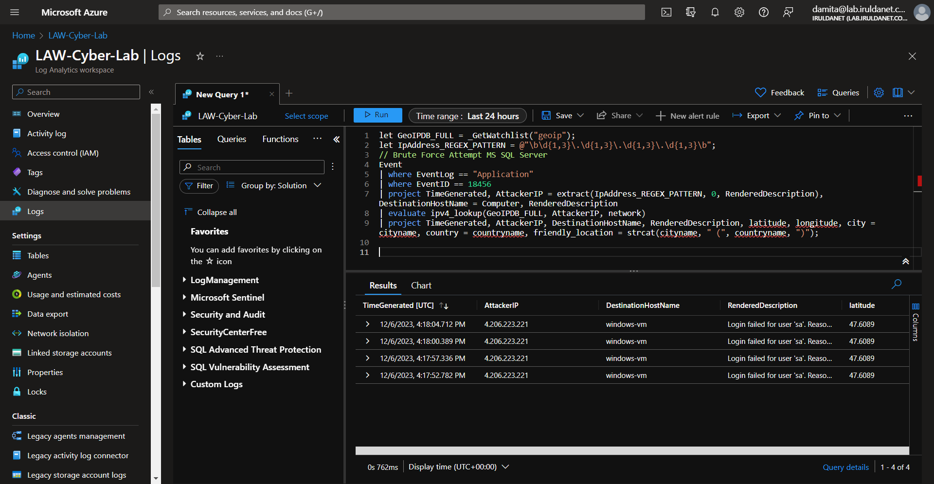The height and width of the screenshot is (484, 934).
Task: Open the more options dots next to table search
Action: tap(333, 167)
